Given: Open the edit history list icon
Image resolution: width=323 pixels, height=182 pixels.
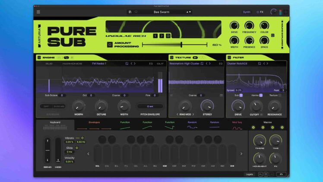Looking at the screenshot, I should click(266, 174).
